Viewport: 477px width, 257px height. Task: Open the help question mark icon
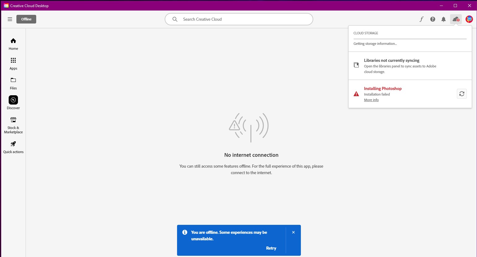coord(433,19)
